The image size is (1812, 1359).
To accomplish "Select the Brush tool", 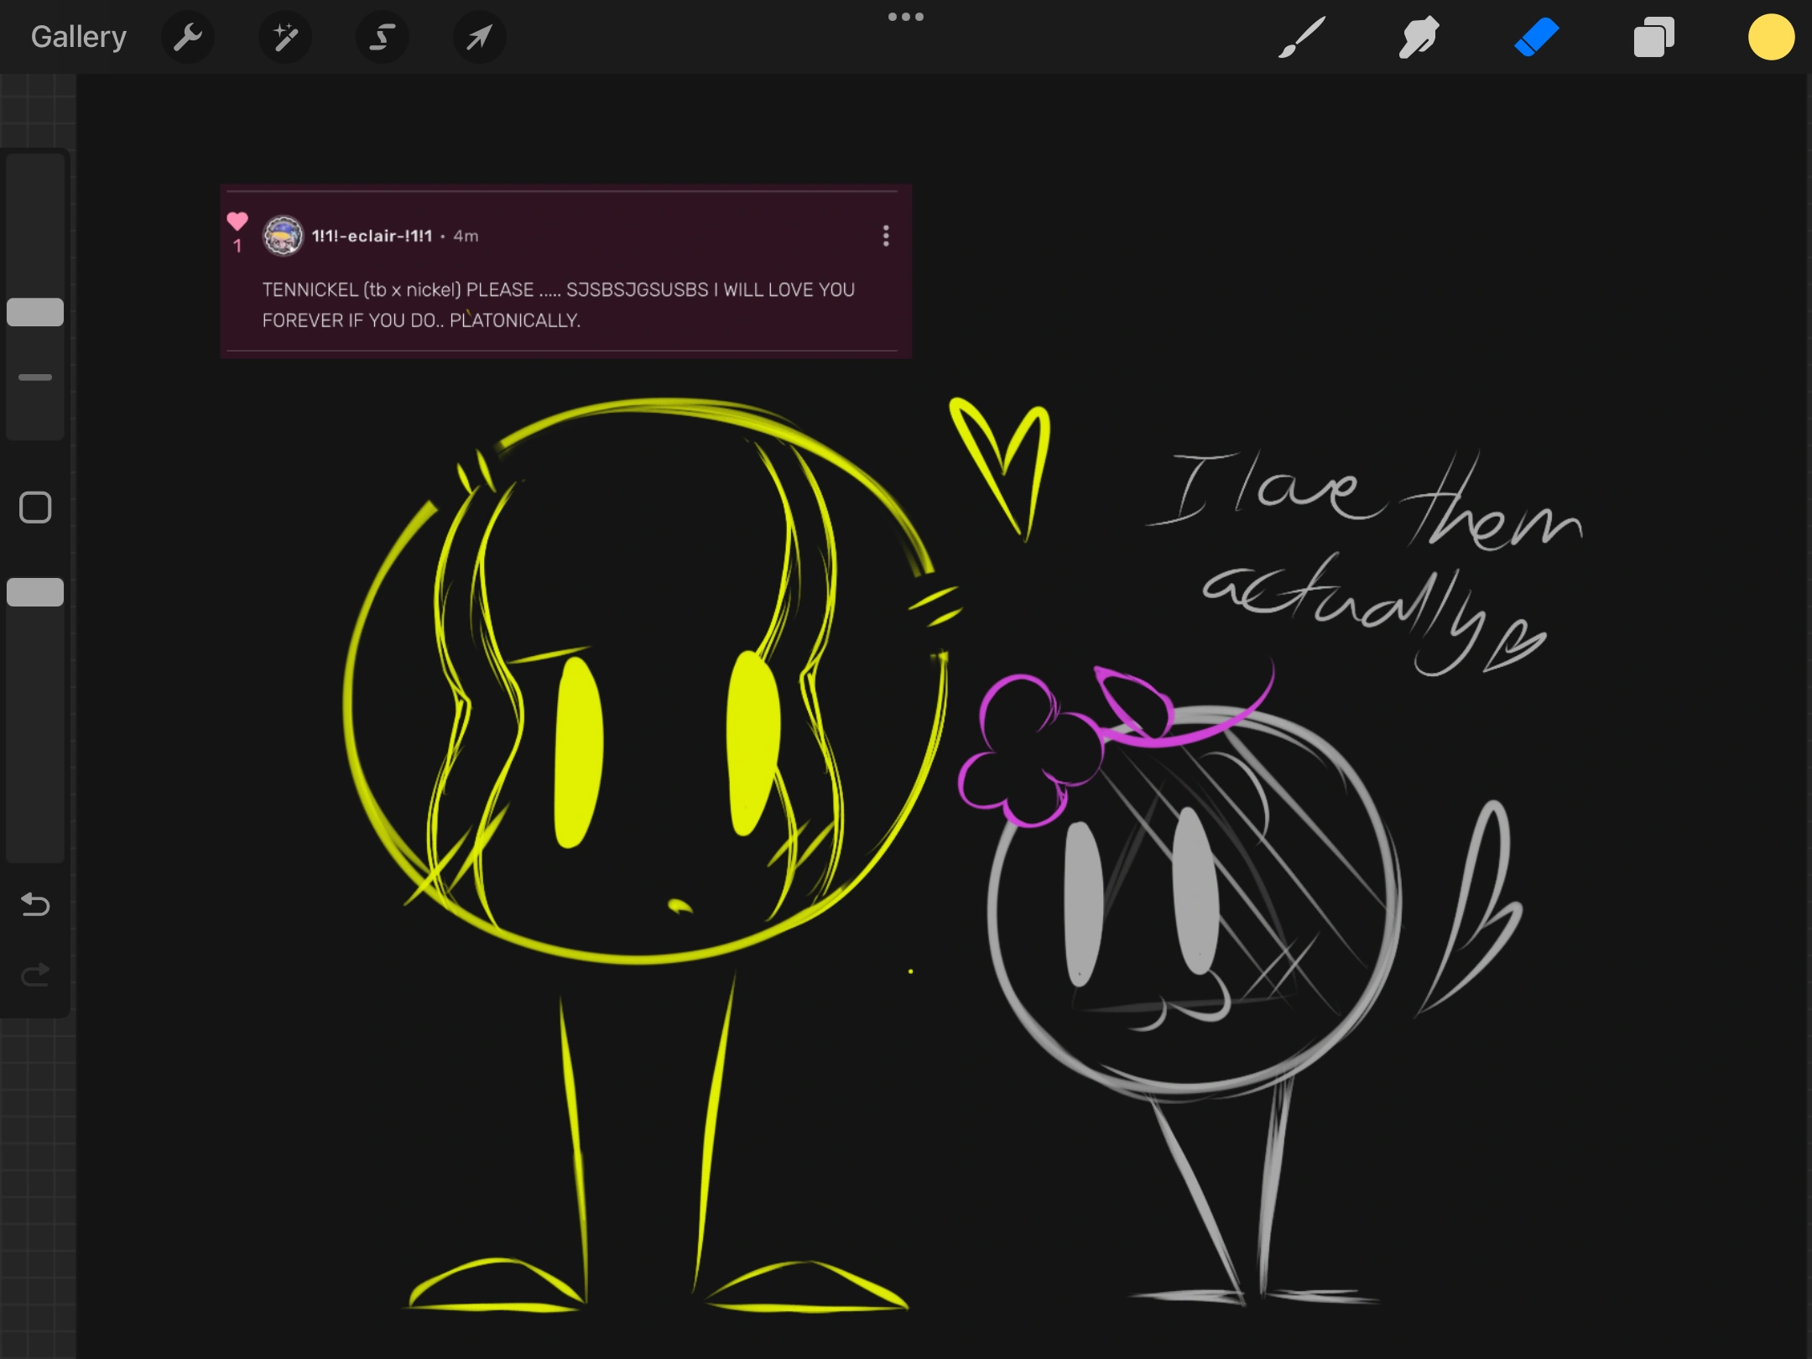I will click(1301, 37).
